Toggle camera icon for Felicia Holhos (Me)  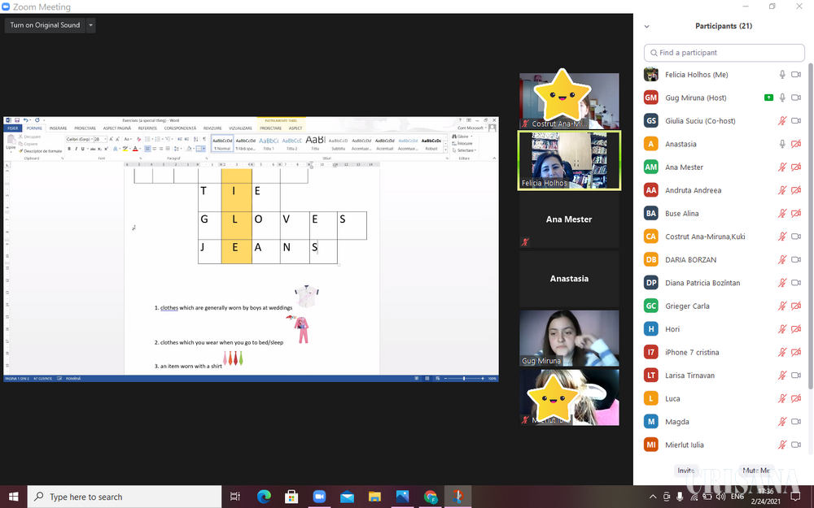[x=796, y=75]
